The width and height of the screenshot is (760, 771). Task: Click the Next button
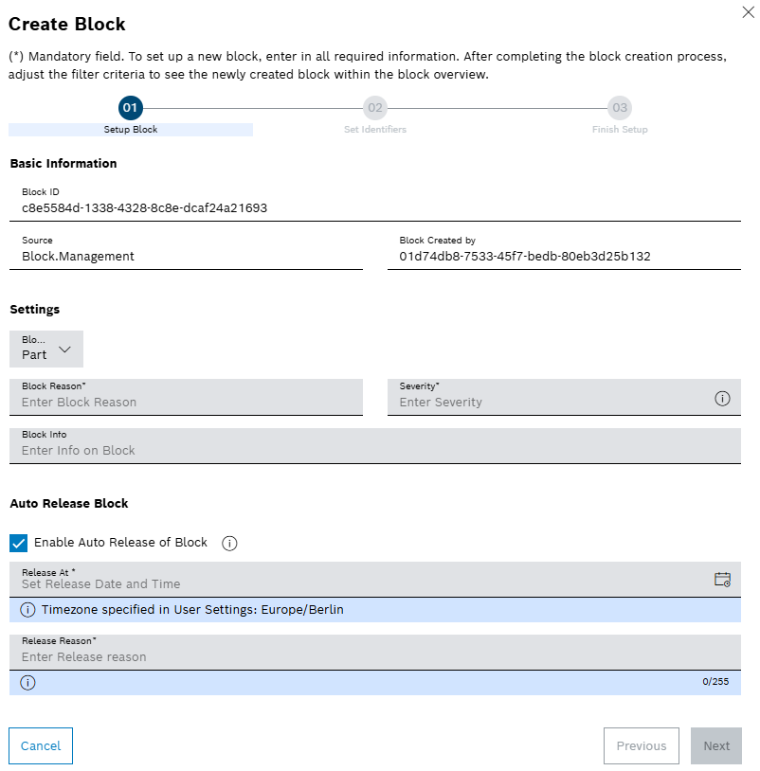tap(715, 745)
